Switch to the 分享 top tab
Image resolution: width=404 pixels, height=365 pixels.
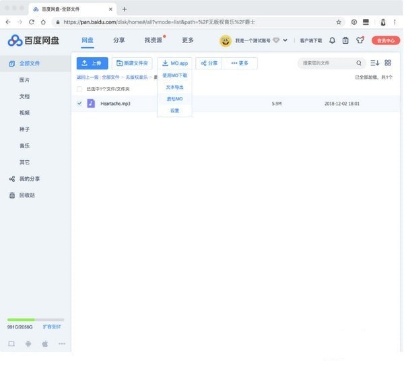point(119,40)
